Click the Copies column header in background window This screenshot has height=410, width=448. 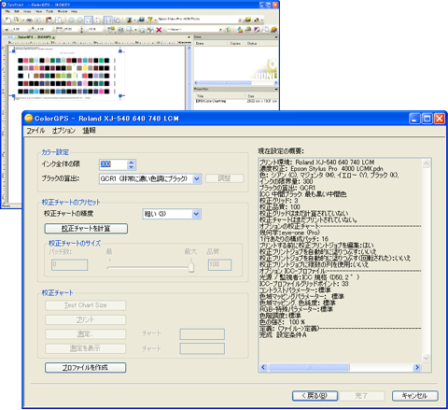click(235, 43)
